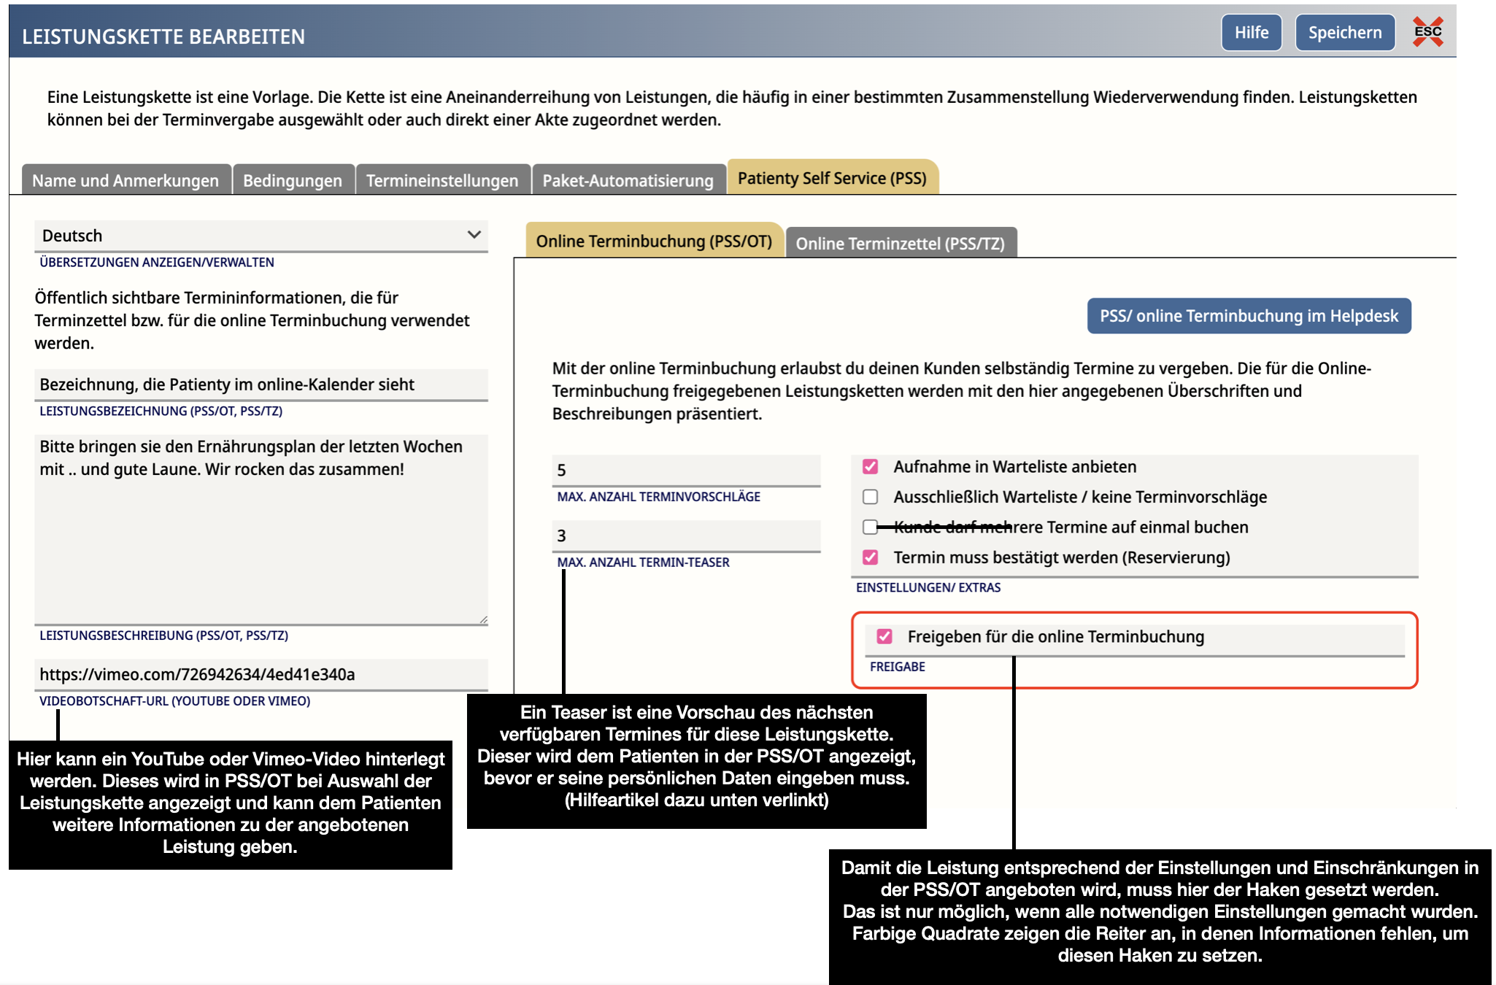Click the Max. Anzahl Terminvorschläge field
This screenshot has height=985, width=1496.
(686, 470)
